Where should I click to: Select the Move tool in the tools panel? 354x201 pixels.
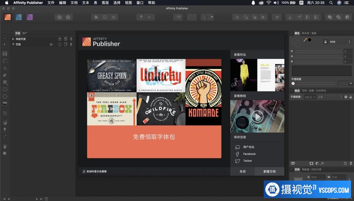click(5, 37)
